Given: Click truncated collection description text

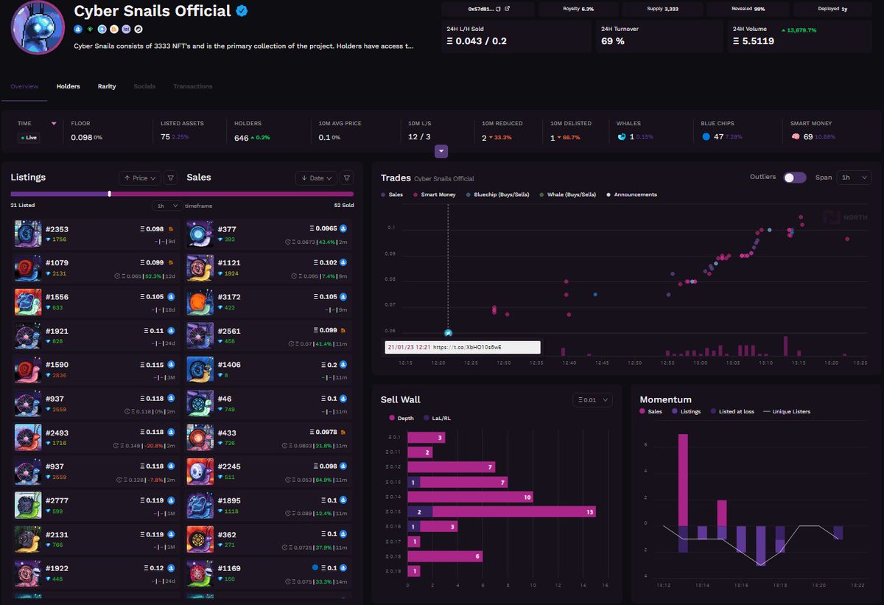Looking at the screenshot, I should pos(244,46).
